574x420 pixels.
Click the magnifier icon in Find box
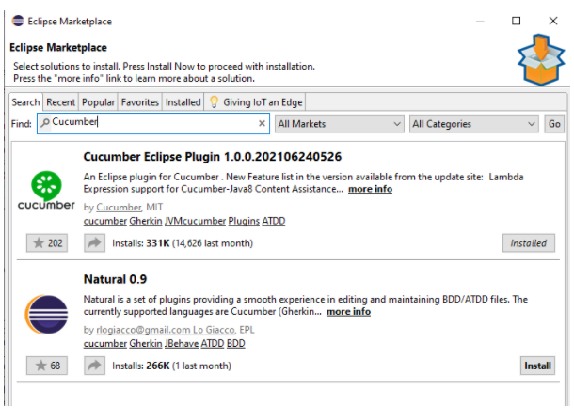pyautogui.click(x=45, y=122)
